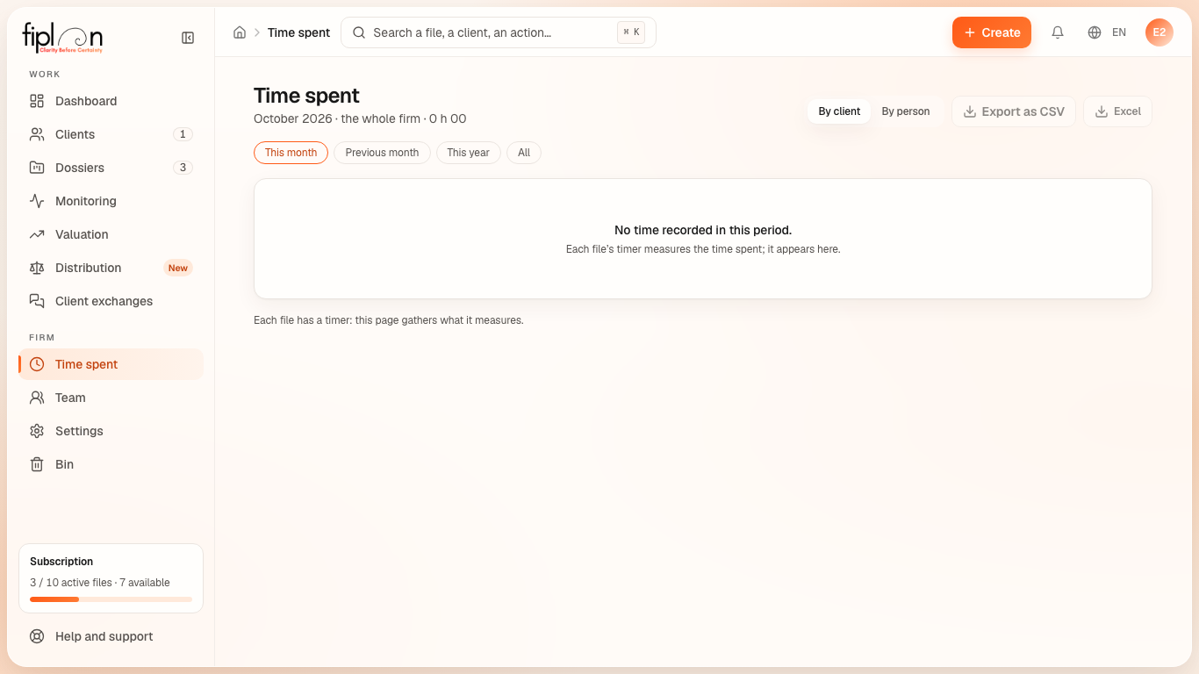Screen dimensions: 1199x674
Task: Navigate to Client exchanges
Action: (111, 301)
